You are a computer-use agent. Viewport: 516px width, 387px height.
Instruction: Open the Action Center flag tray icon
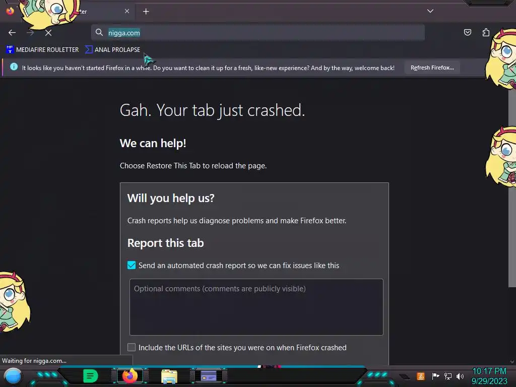pos(435,376)
